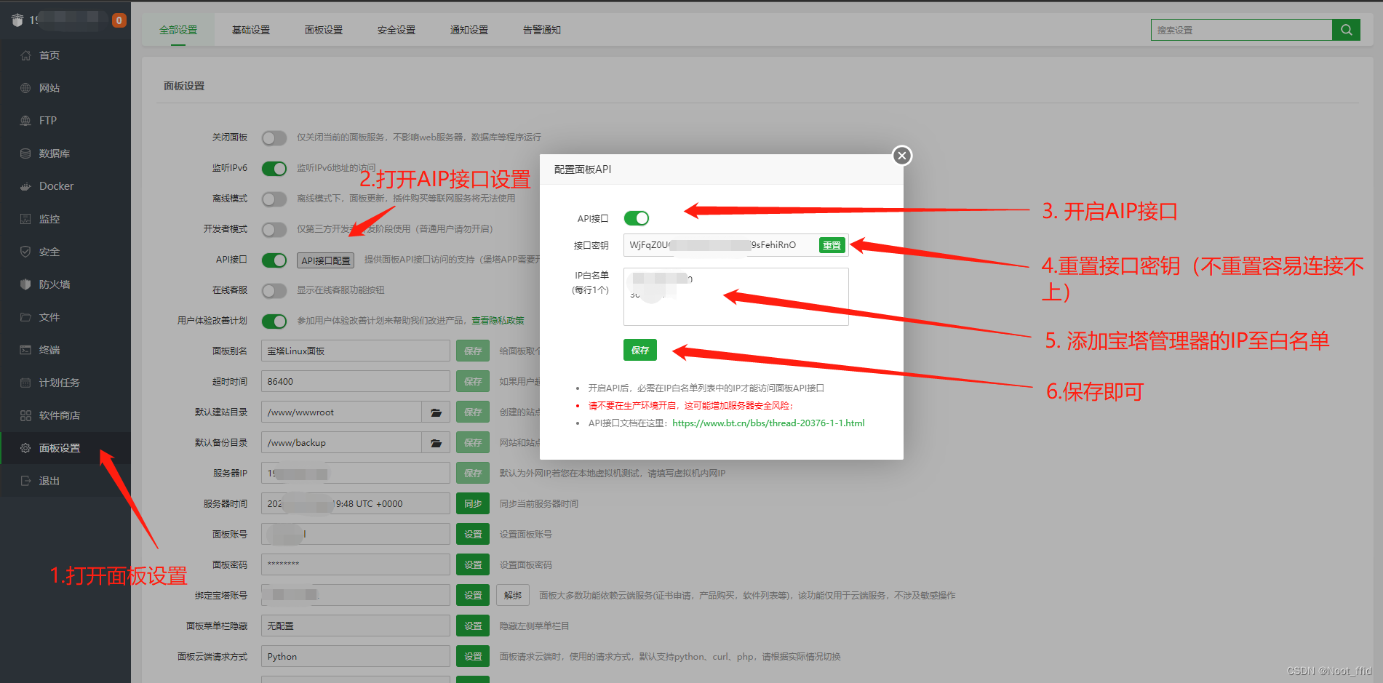Turn on the 开发者模式 switch
This screenshot has height=683, width=1383.
pos(274,230)
